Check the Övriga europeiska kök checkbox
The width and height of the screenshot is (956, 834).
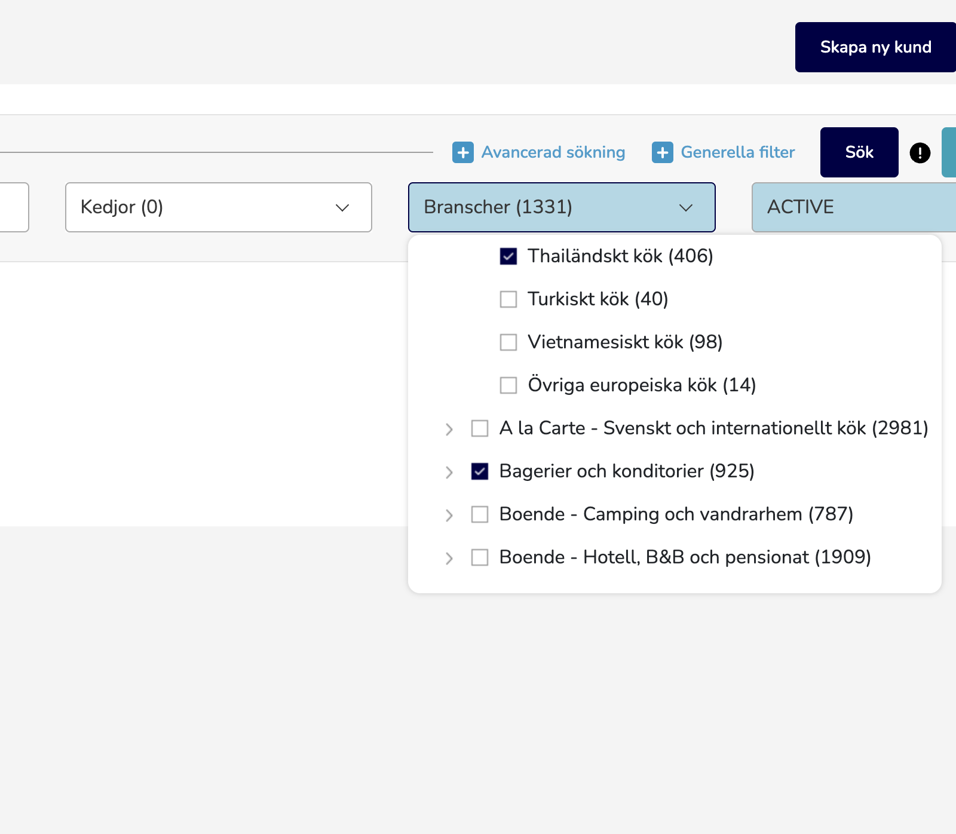[508, 385]
